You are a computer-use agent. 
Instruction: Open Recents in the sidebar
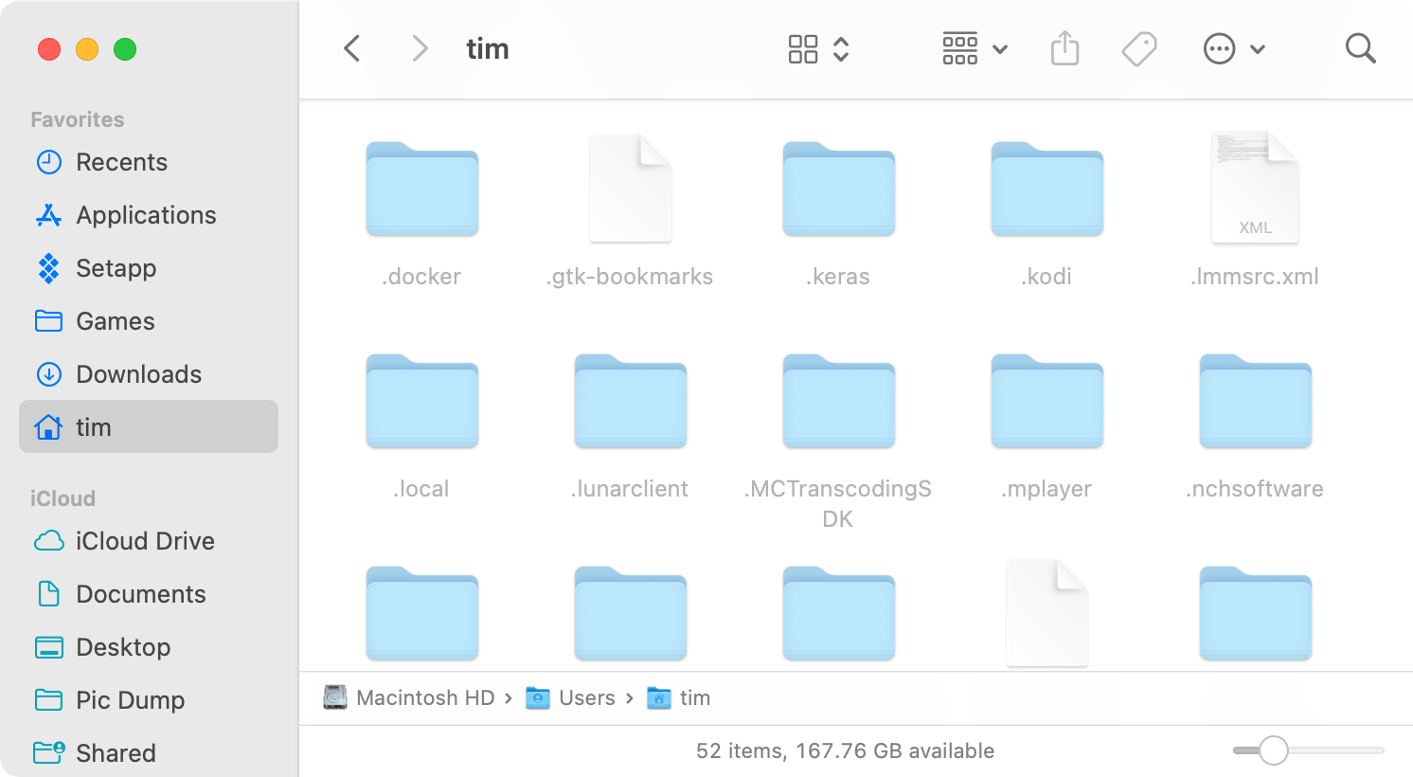121,162
